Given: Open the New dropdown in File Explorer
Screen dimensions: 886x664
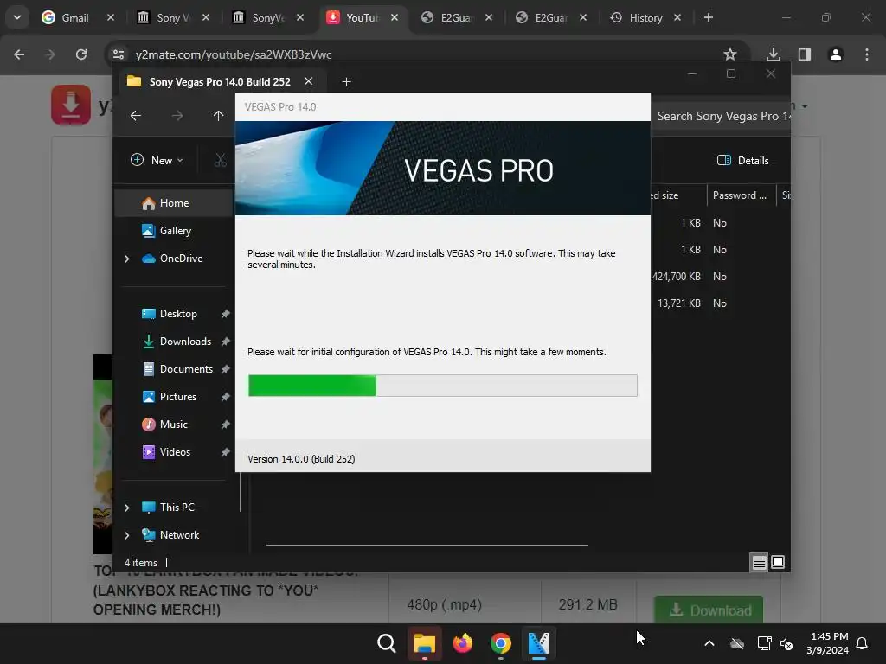Looking at the screenshot, I should tap(157, 160).
